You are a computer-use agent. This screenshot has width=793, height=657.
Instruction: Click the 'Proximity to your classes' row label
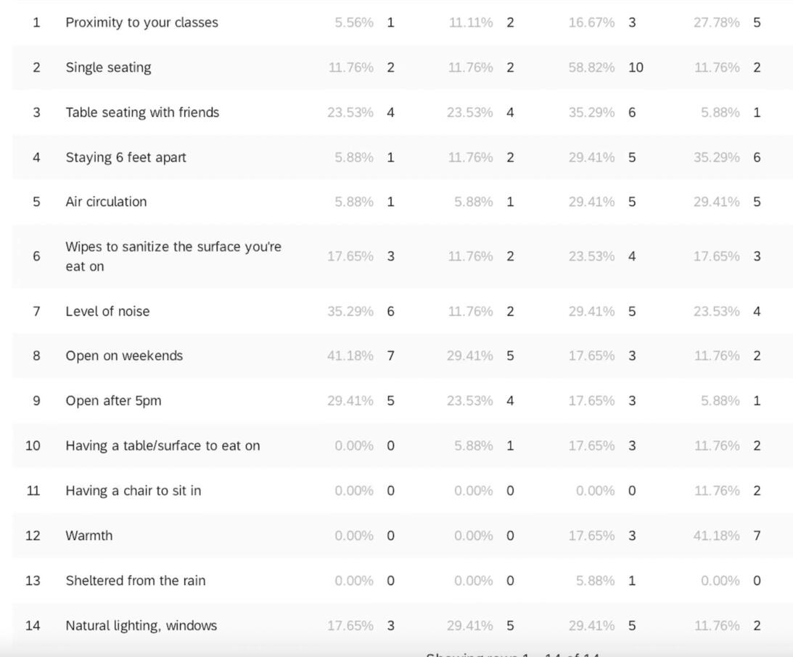point(141,23)
